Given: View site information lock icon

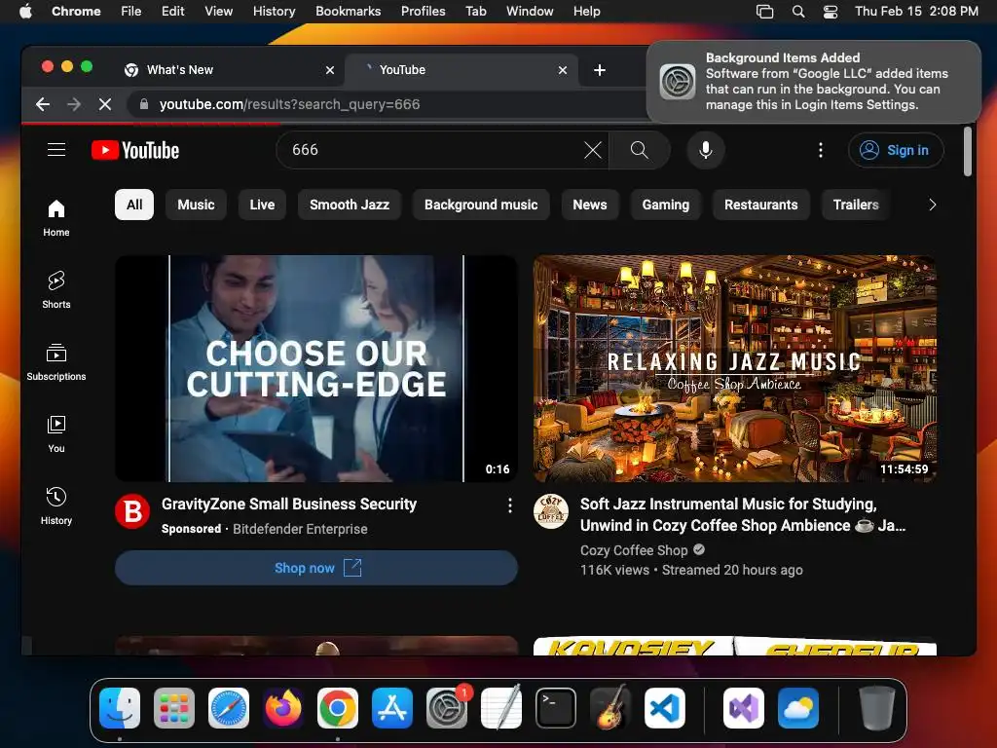Looking at the screenshot, I should point(144,104).
